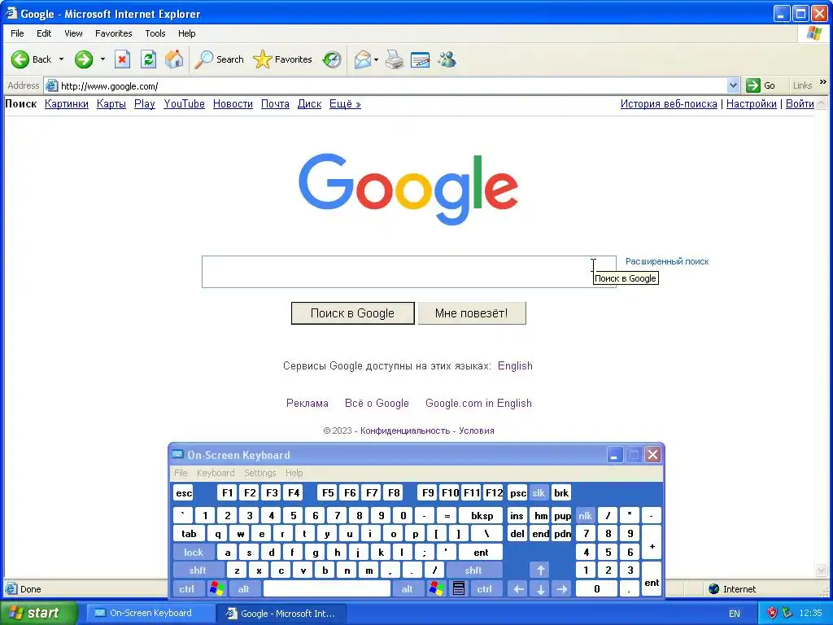Open the address bar dropdown arrow
The height and width of the screenshot is (625, 833).
(x=733, y=85)
